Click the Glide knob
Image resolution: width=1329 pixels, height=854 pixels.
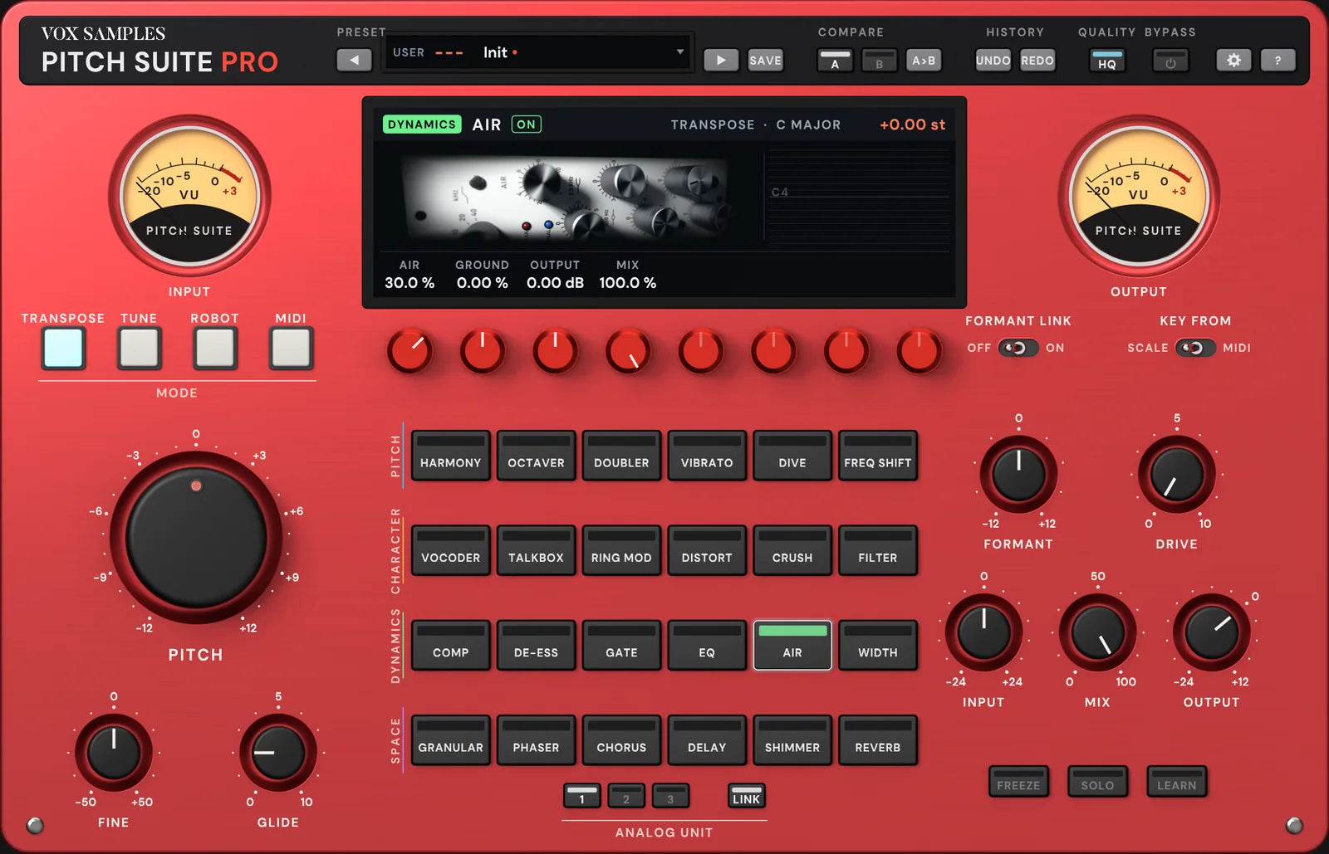[278, 752]
